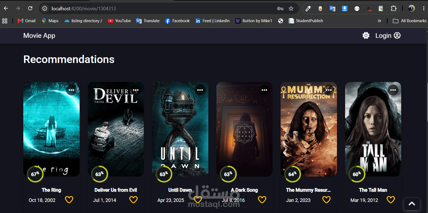Open Until Dawn movie poster

(180, 129)
